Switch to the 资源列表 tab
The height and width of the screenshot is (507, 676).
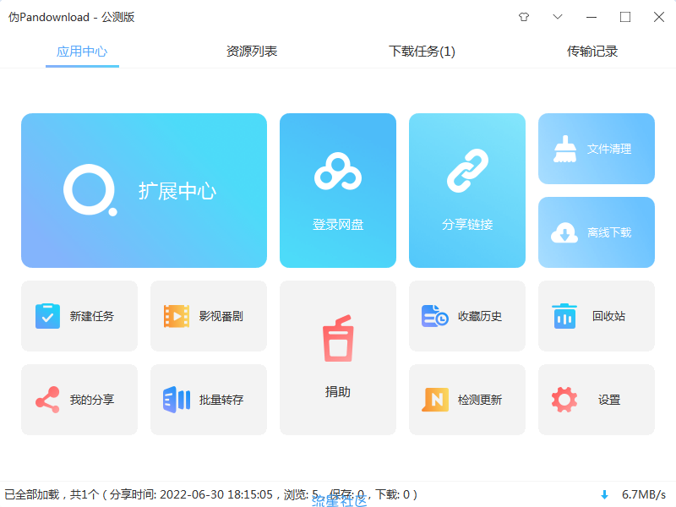pyautogui.click(x=252, y=52)
